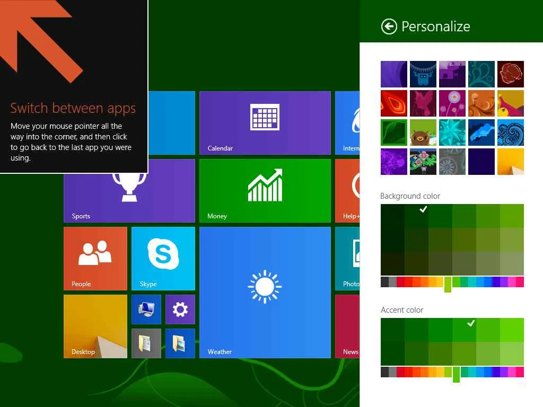This screenshot has height=407, width=543.
Task: Select the solid dark navy background
Action: [481, 162]
